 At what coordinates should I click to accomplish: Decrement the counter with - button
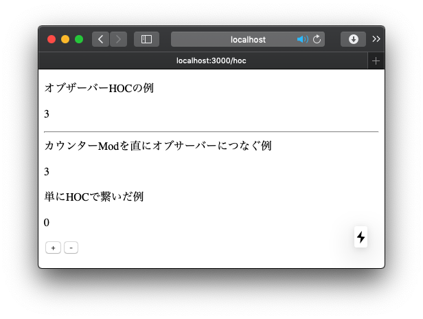pos(71,247)
